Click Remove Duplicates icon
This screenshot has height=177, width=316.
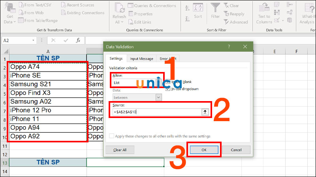click(277, 13)
